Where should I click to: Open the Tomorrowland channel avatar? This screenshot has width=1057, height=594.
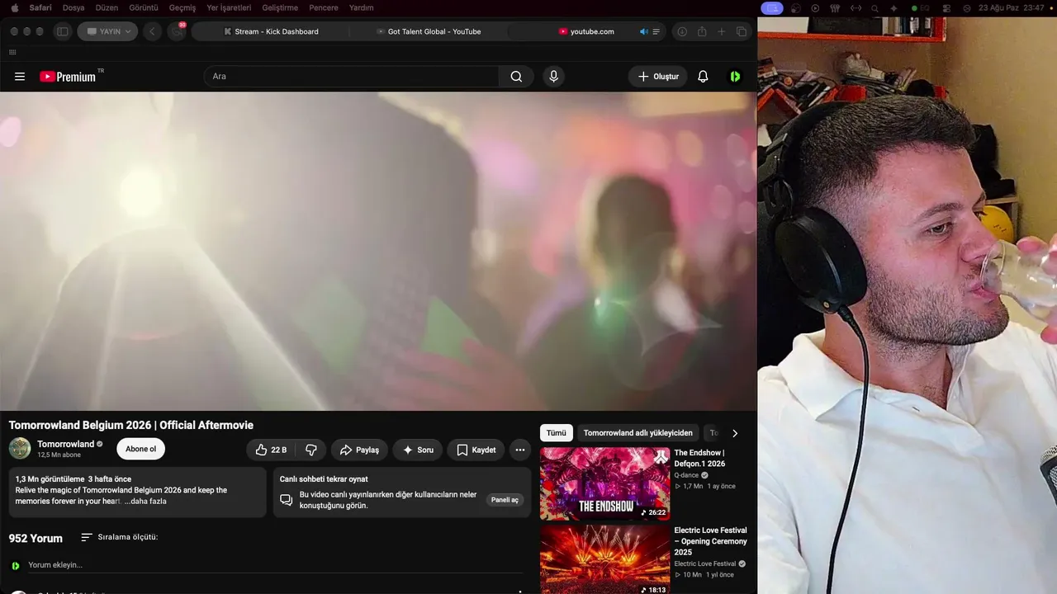(20, 449)
